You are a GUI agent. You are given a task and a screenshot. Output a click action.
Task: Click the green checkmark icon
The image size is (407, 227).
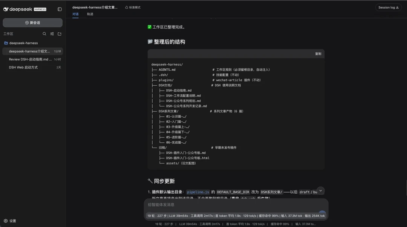pos(150,27)
